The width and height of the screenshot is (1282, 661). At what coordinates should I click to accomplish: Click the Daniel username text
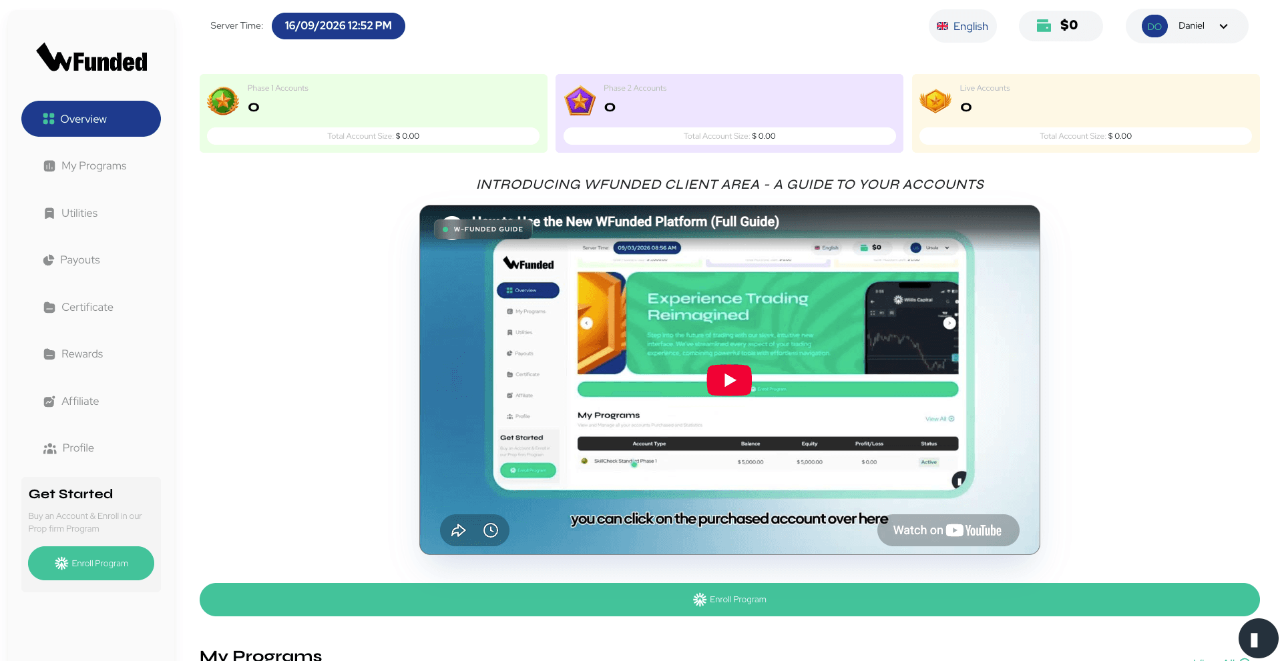tap(1191, 25)
